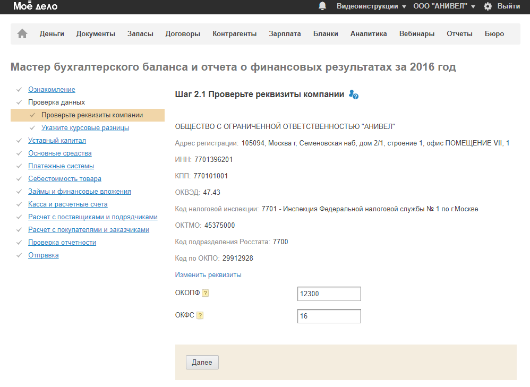Show the ОКОПФ question mark hint

[205, 293]
